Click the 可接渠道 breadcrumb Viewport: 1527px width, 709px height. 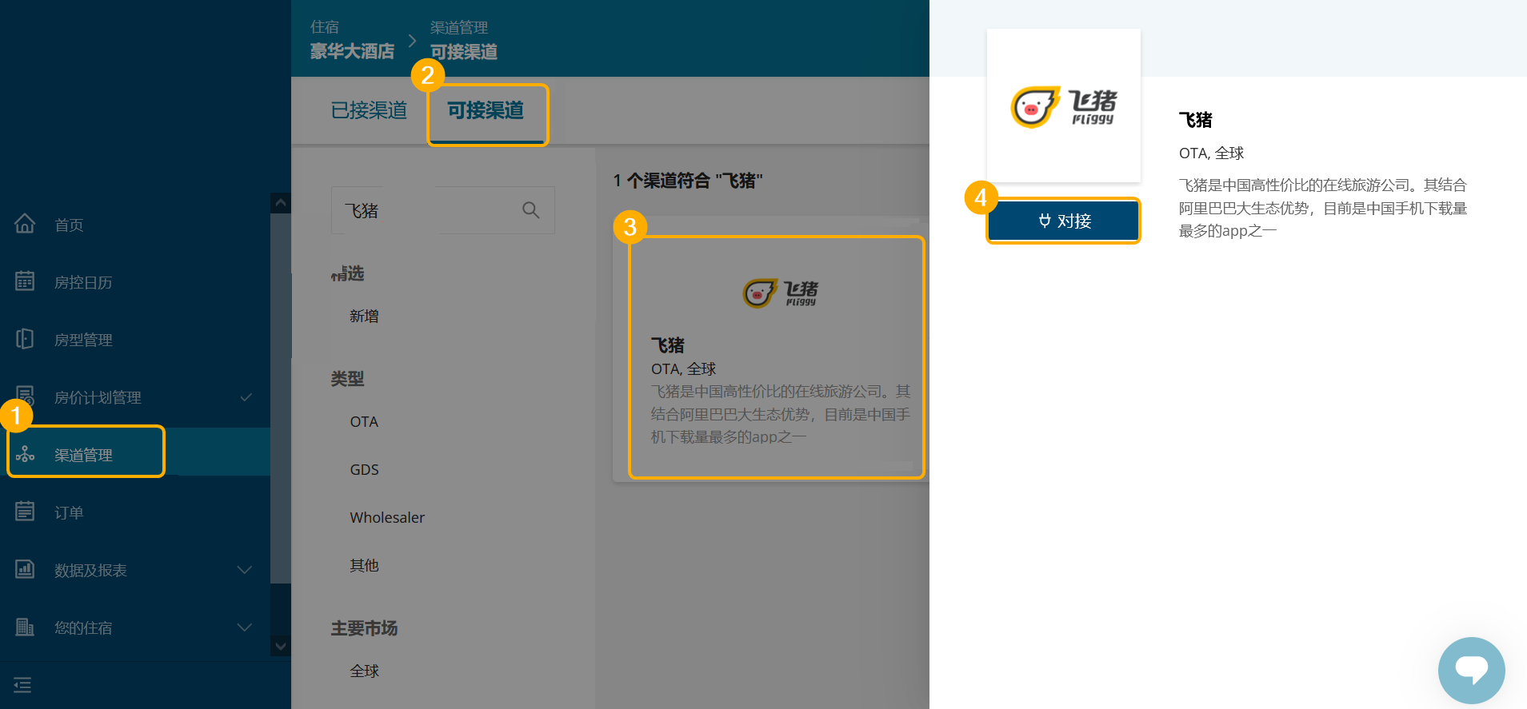464,52
